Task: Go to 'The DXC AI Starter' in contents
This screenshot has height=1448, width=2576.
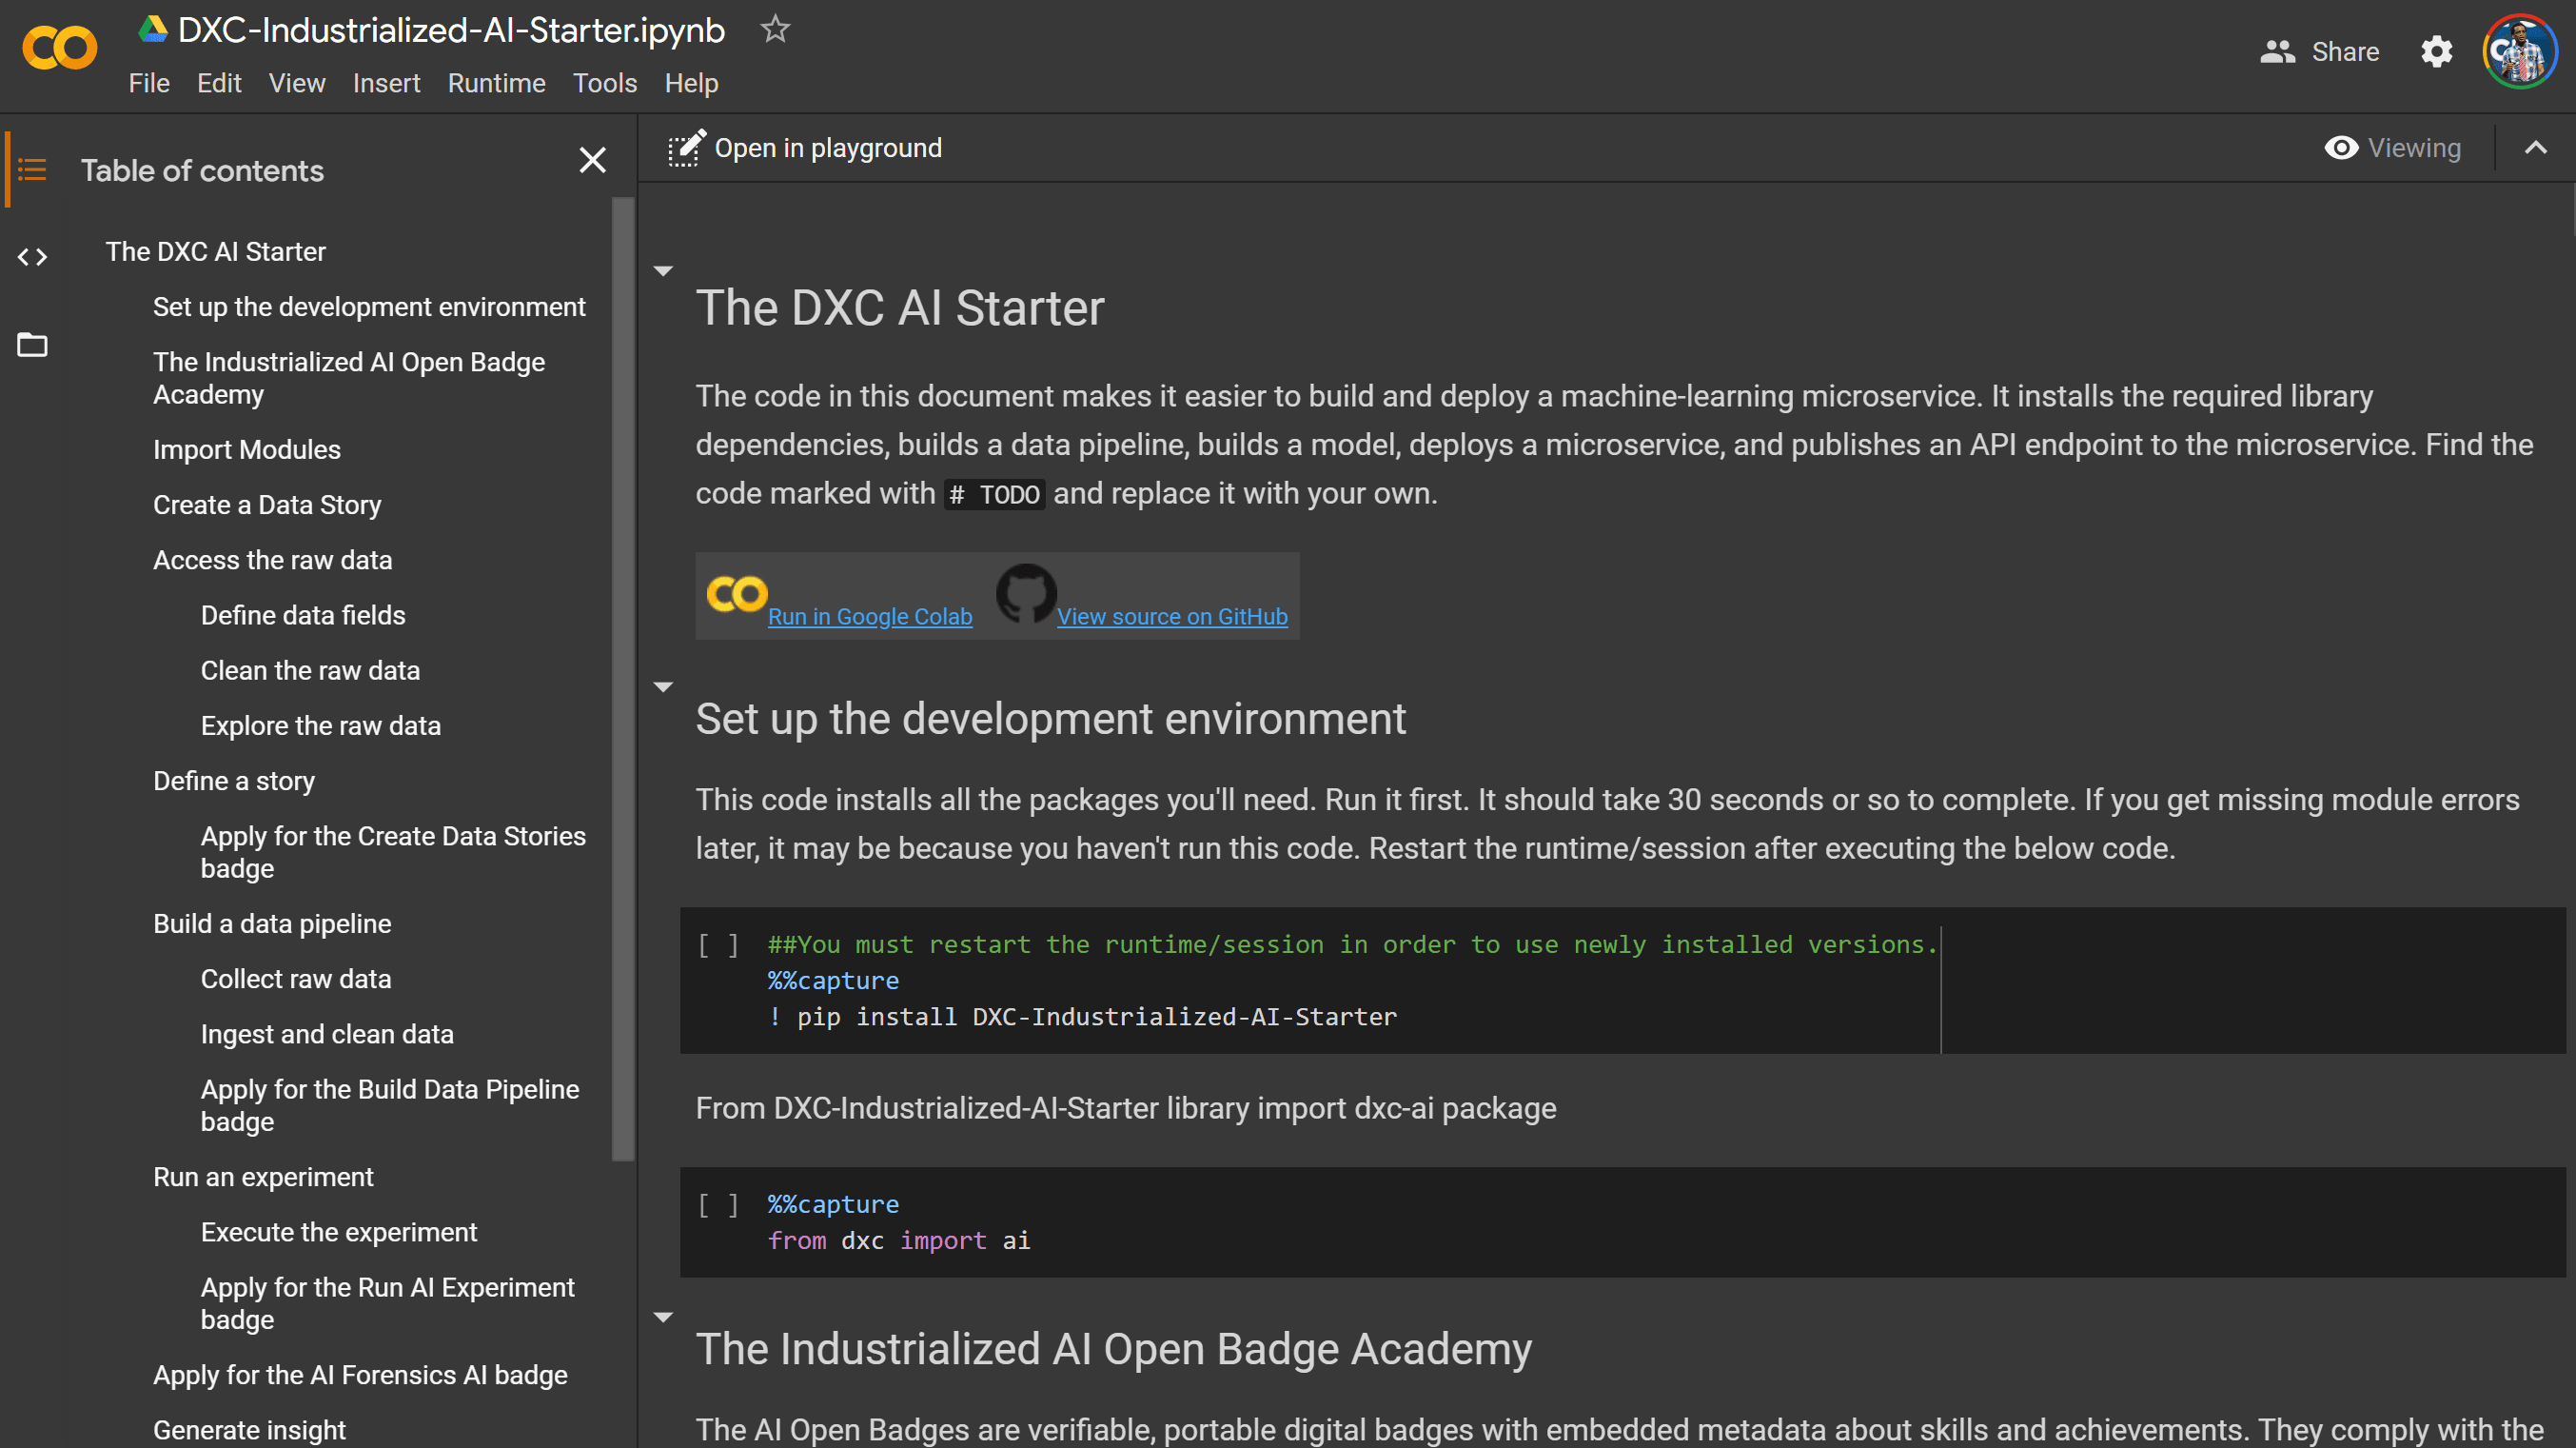Action: [215, 251]
